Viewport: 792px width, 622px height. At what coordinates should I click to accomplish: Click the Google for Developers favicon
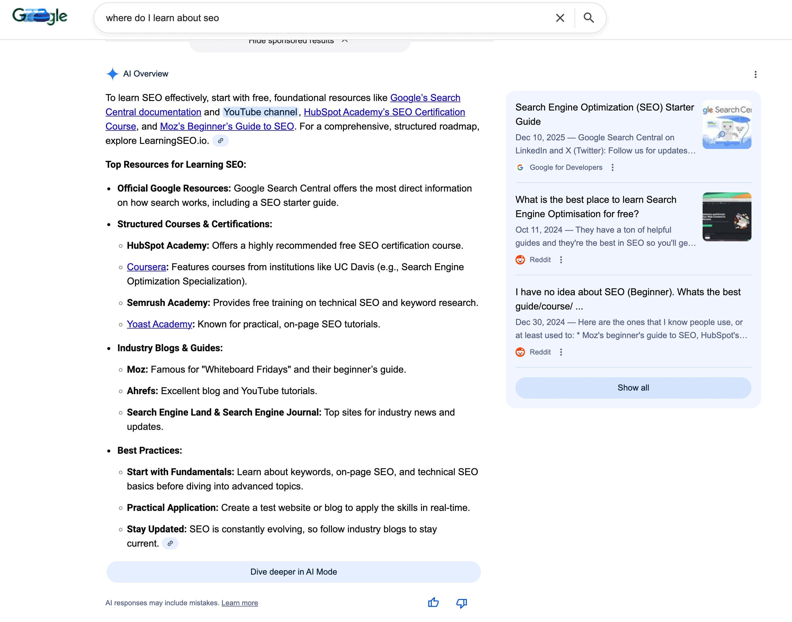[520, 167]
